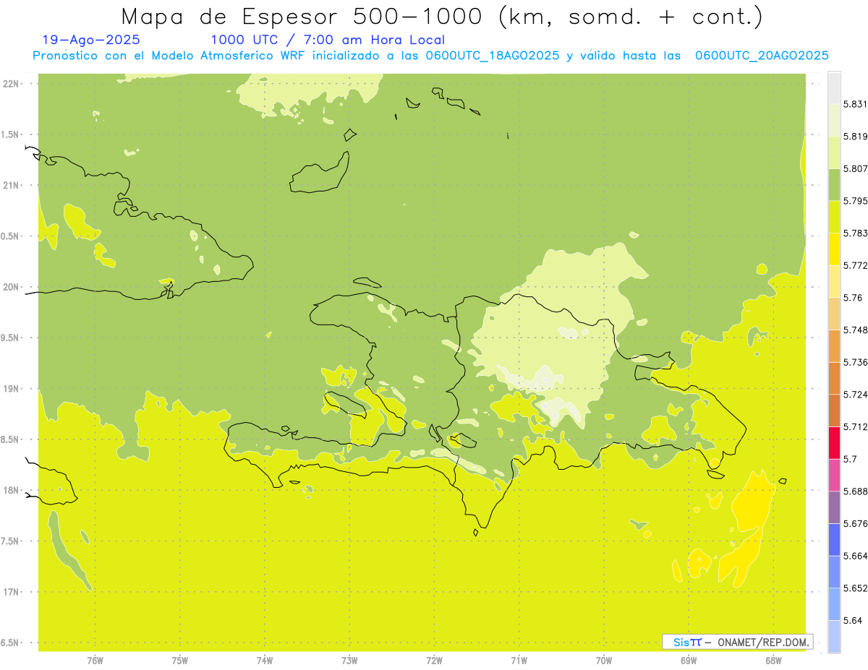Click the "76W" longitude label
Image resolution: width=868 pixels, height=670 pixels.
click(x=95, y=660)
